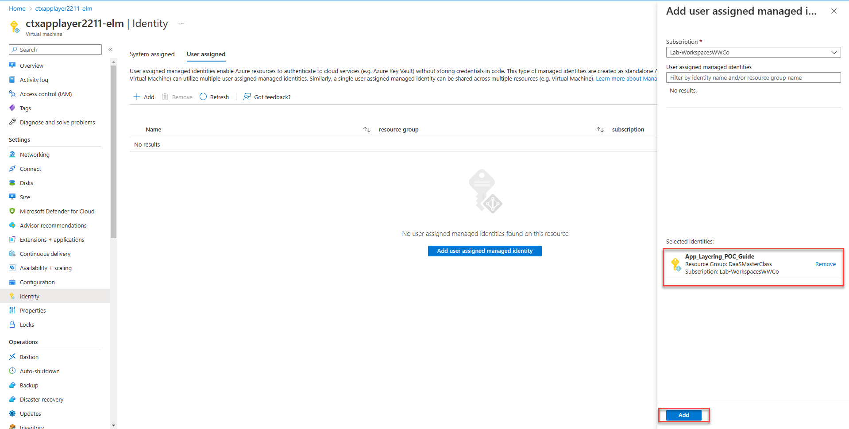Click the Continuous delivery icon
The image size is (849, 429).
click(12, 254)
